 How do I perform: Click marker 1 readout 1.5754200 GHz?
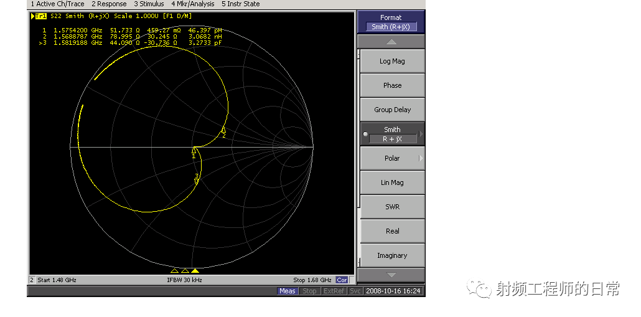pos(78,31)
